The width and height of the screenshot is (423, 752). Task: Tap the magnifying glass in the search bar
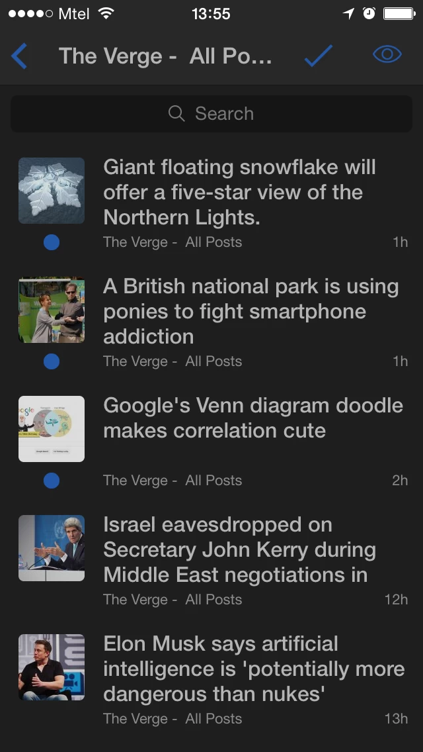click(x=176, y=113)
